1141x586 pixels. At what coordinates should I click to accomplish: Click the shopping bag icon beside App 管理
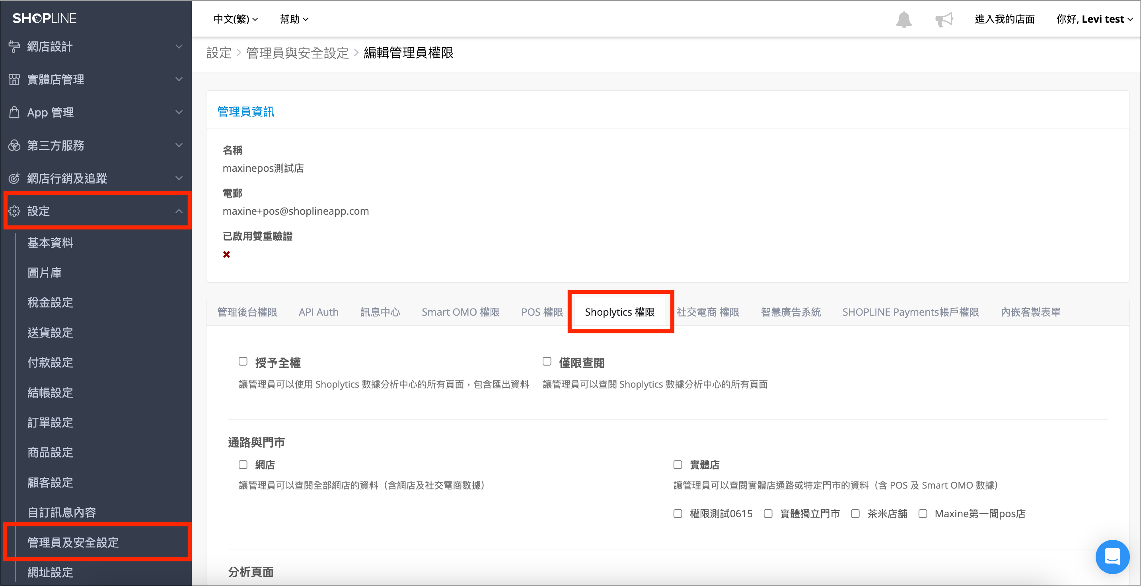pos(14,112)
